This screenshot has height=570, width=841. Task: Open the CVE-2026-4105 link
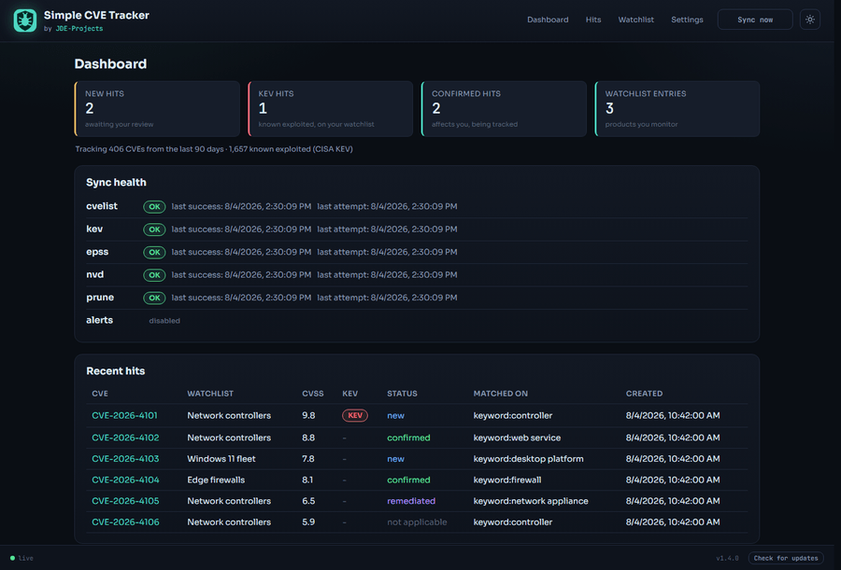click(125, 501)
